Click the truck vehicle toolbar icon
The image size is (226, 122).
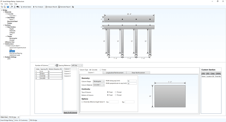pyautogui.click(x=18, y=7)
